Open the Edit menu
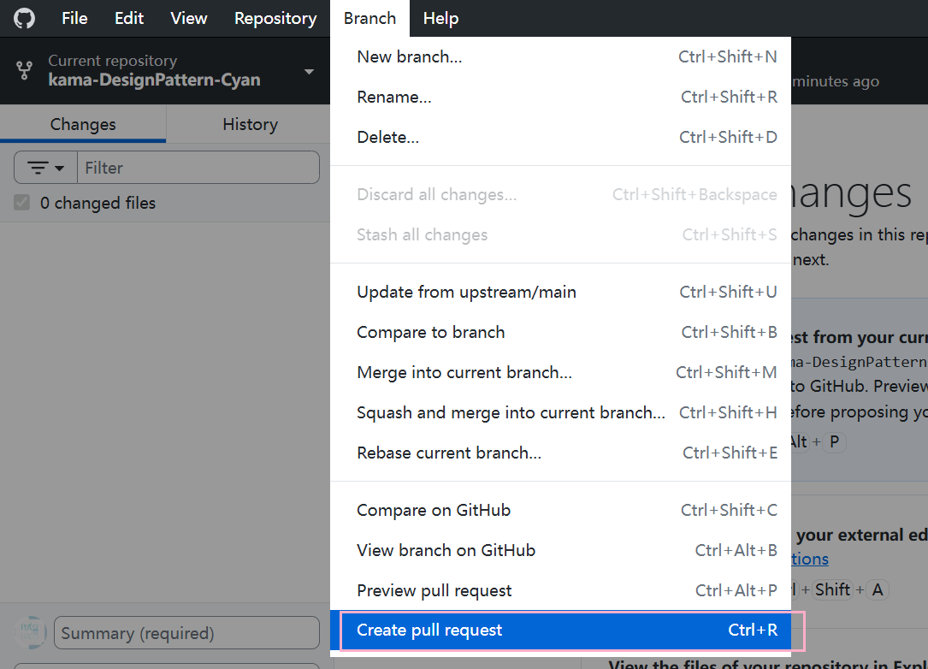This screenshot has height=669, width=928. [x=129, y=18]
